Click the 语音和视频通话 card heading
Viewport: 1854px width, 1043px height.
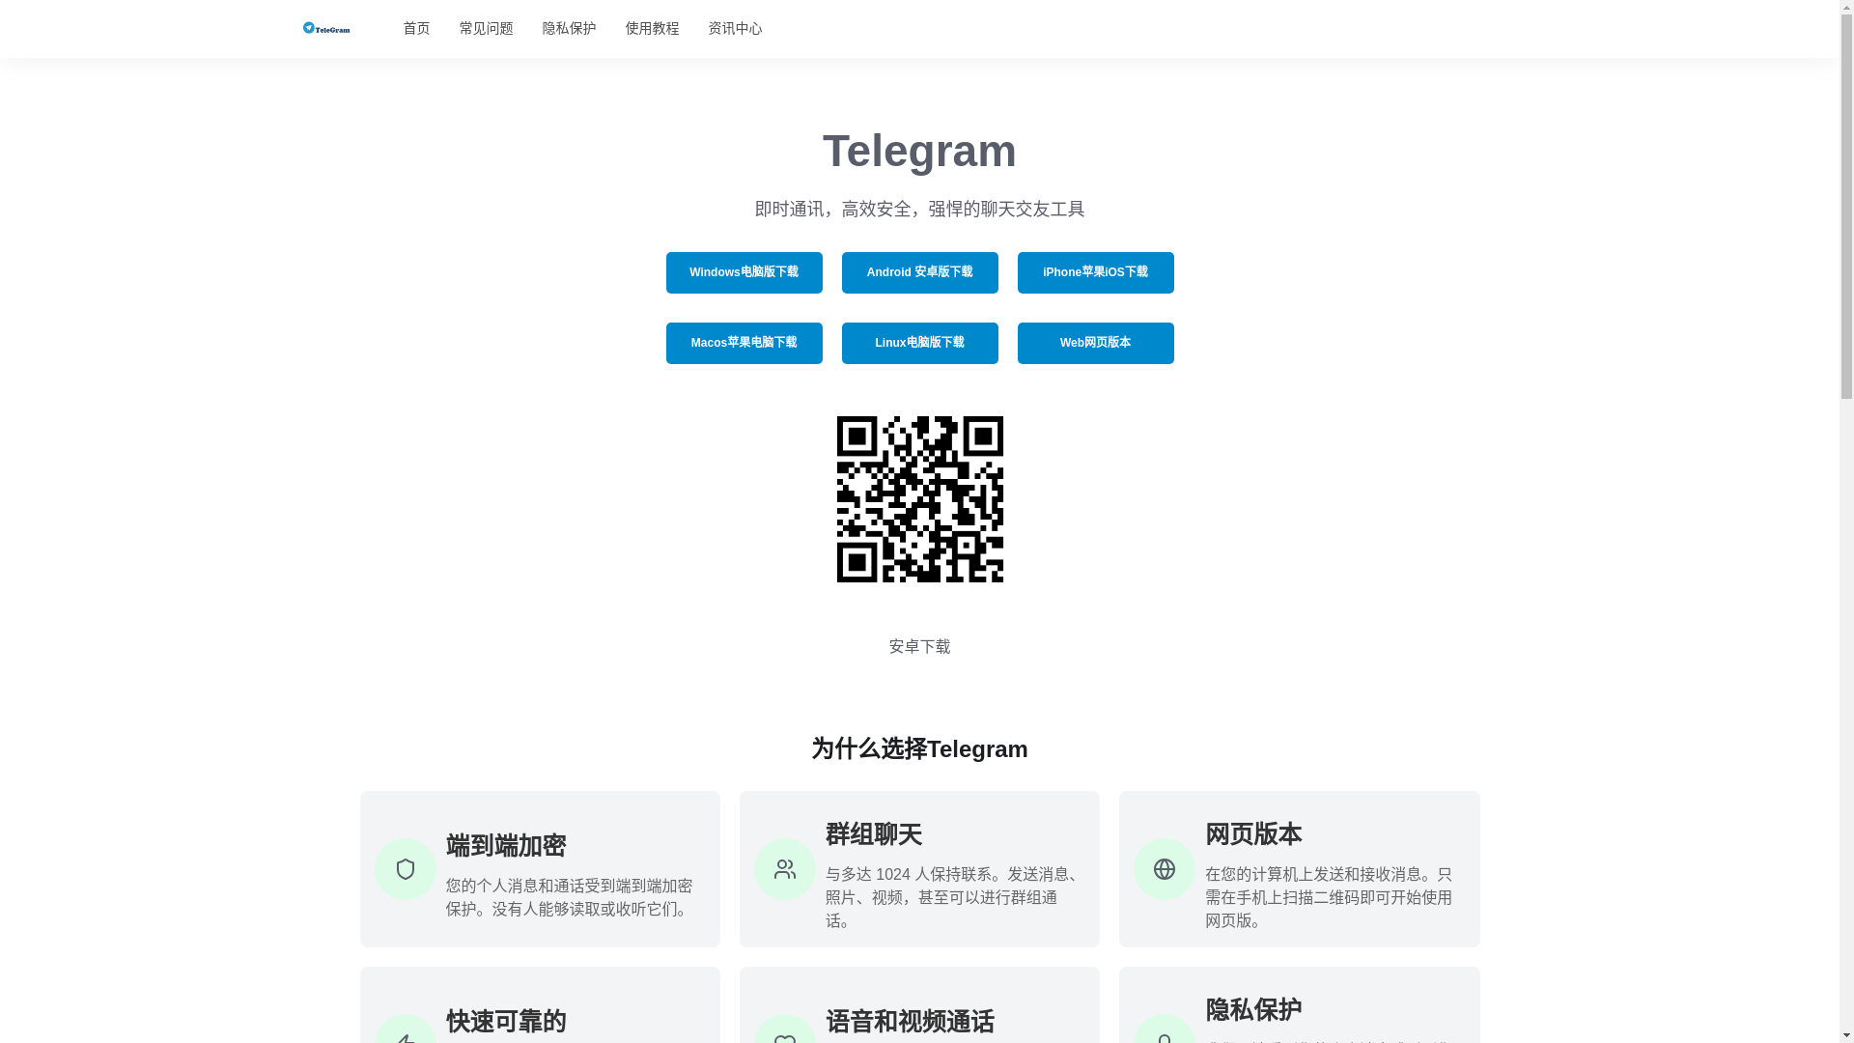909,1022
